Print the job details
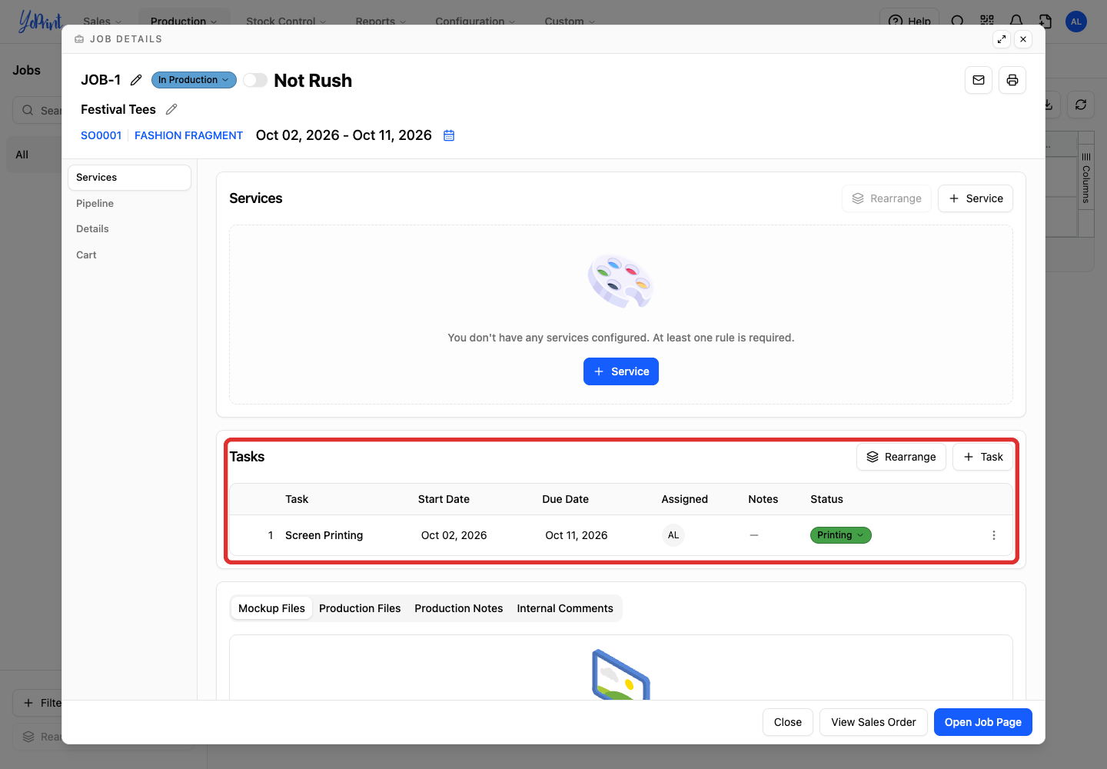 tap(1012, 80)
